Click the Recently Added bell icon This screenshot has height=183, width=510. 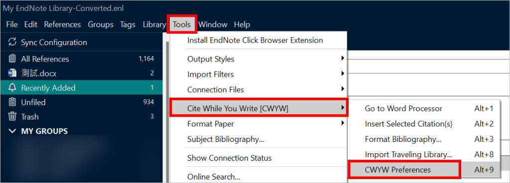(x=12, y=88)
